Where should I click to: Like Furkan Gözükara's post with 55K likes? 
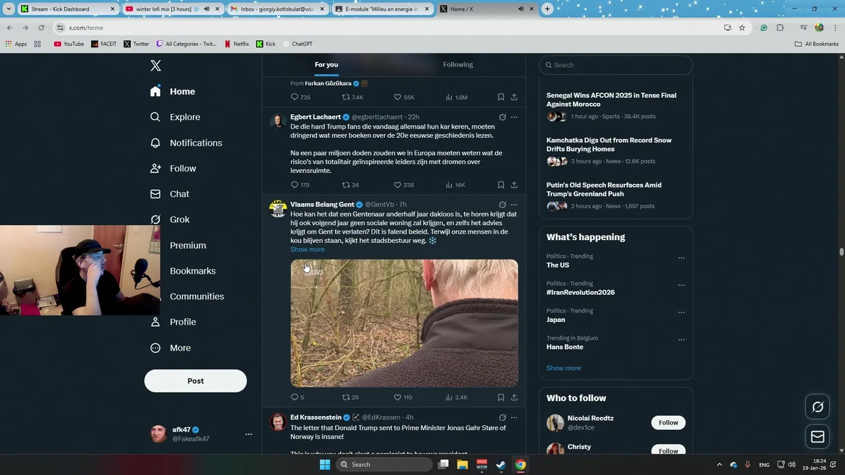[x=397, y=97]
